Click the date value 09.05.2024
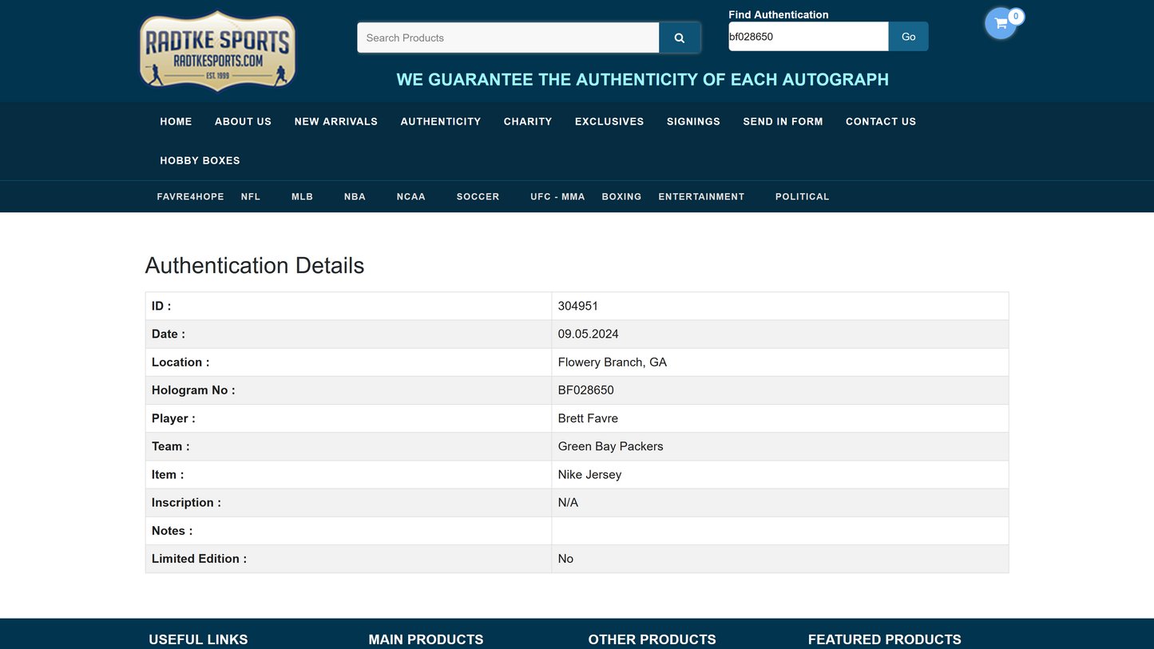 coord(589,334)
